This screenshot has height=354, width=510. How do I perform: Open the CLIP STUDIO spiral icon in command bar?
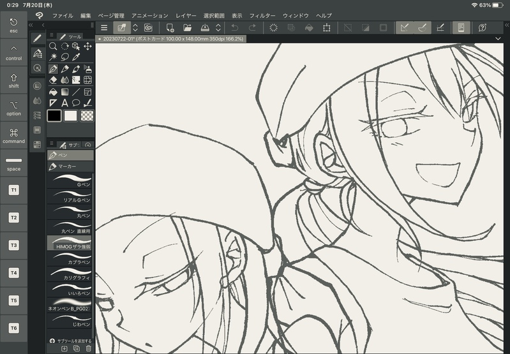[x=148, y=28]
